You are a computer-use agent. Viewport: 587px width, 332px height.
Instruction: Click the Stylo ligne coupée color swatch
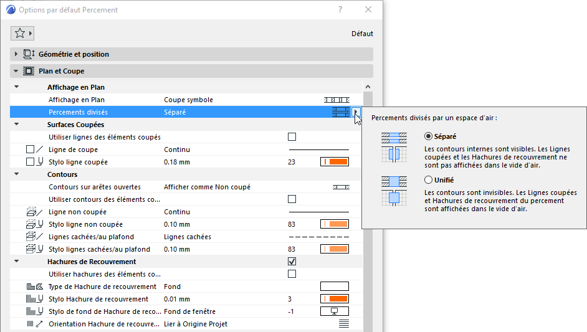tap(335, 162)
